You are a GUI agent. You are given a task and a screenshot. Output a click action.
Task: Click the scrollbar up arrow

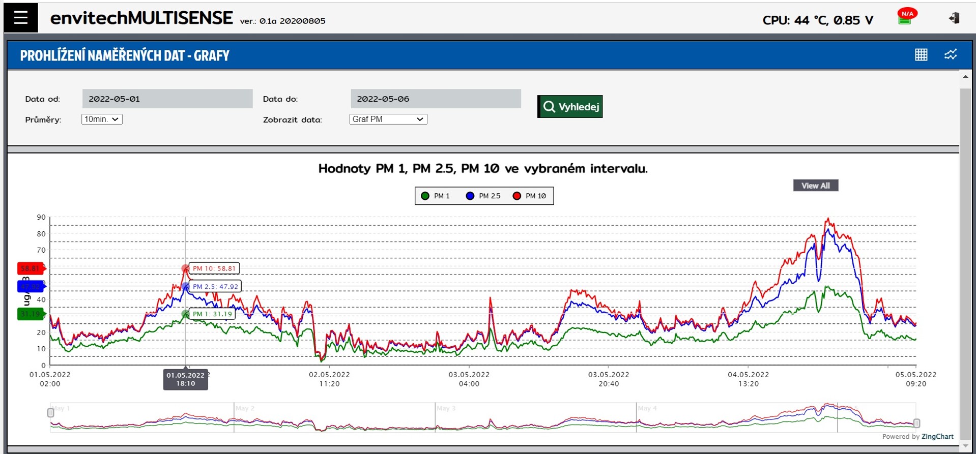pyautogui.click(x=965, y=76)
